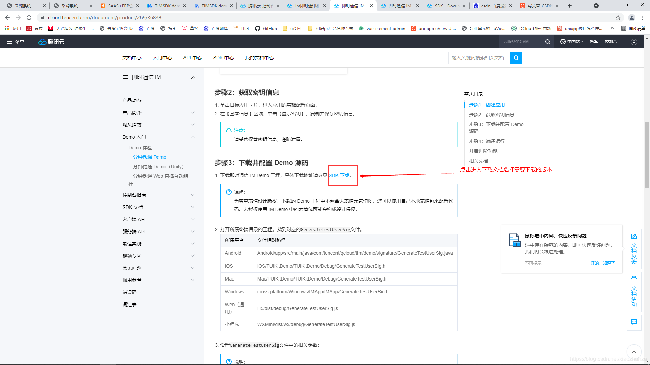Click the page vertical scrollbar thumb
The height and width of the screenshot is (365, 650).
point(647,155)
